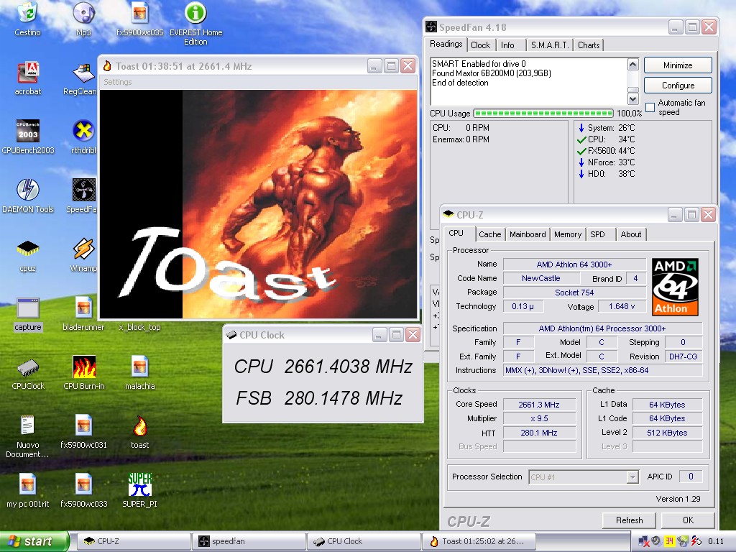The width and height of the screenshot is (736, 552).
Task: Open the Processor Selection CPU #1 dropdown
Action: click(x=584, y=477)
